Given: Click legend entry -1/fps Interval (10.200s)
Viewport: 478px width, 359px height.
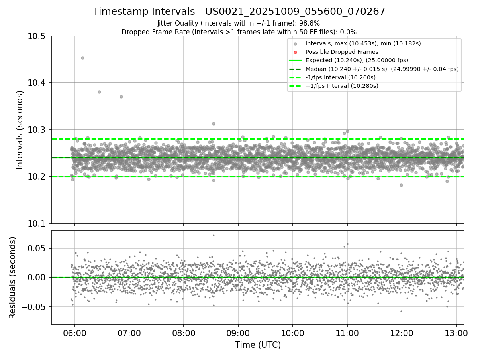Looking at the screenshot, I should click(x=341, y=77).
